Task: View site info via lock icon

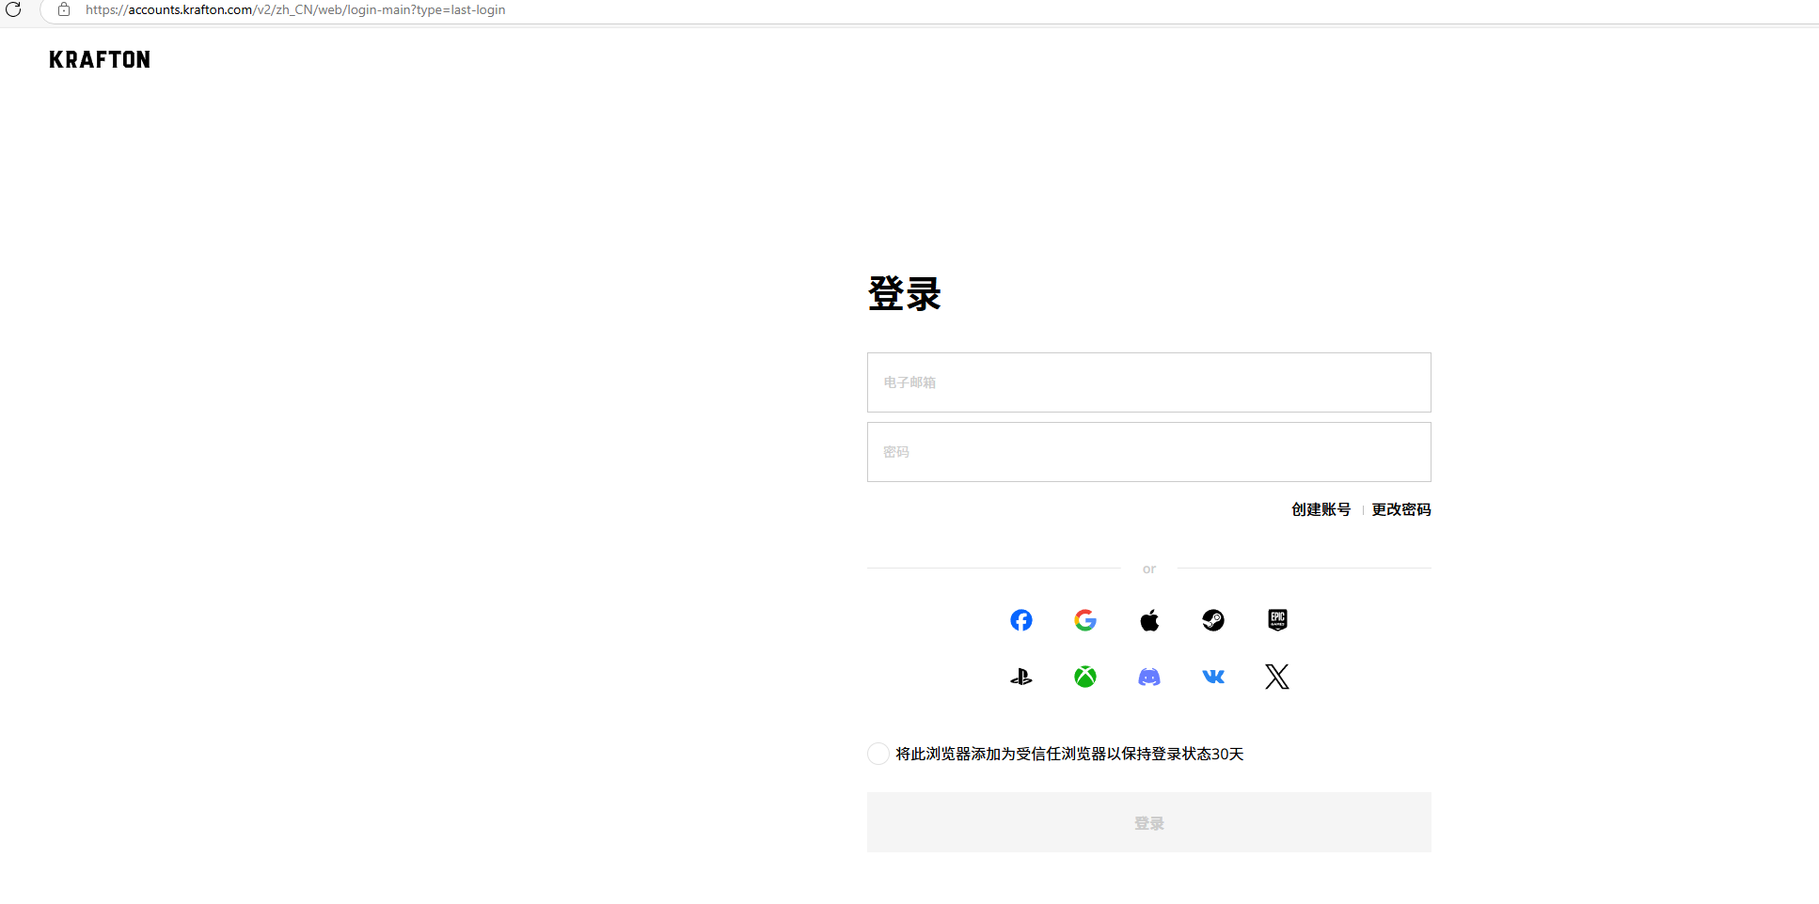Action: coord(64,9)
